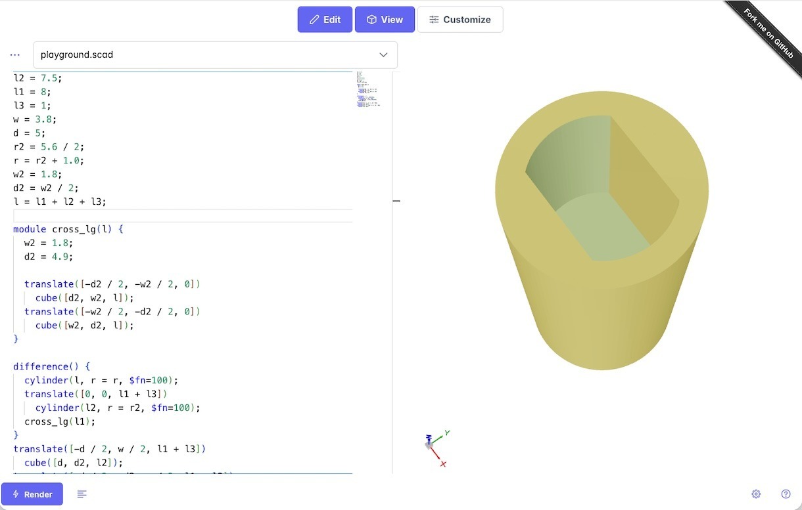Screen dimensions: 802x510
Task: Click the green Y axis on the gizmo
Action: (x=446, y=433)
